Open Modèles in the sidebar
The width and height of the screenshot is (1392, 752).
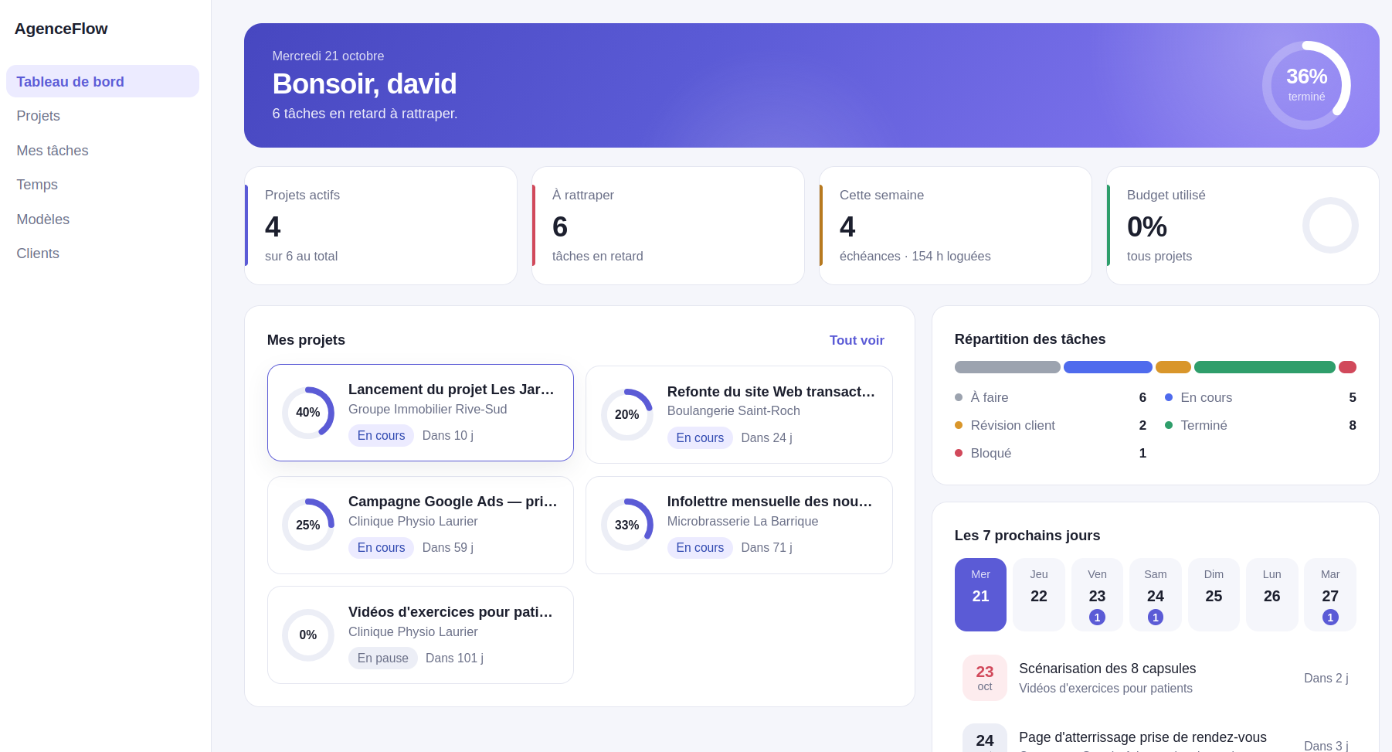[x=103, y=219]
